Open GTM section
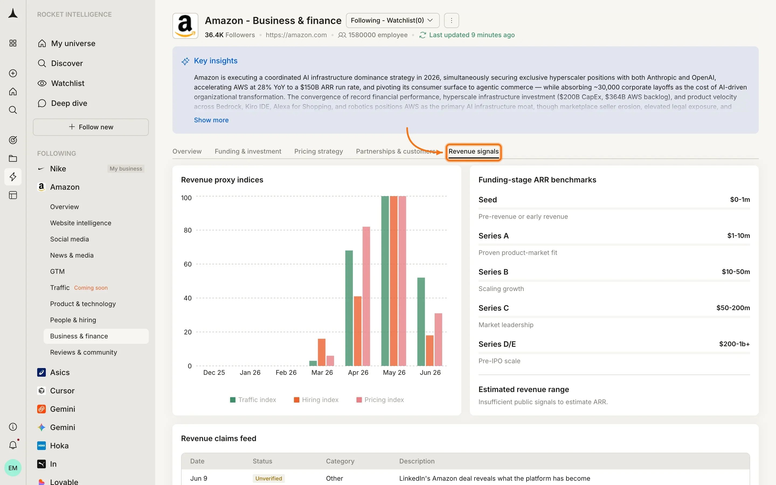776x485 pixels. [x=57, y=271]
